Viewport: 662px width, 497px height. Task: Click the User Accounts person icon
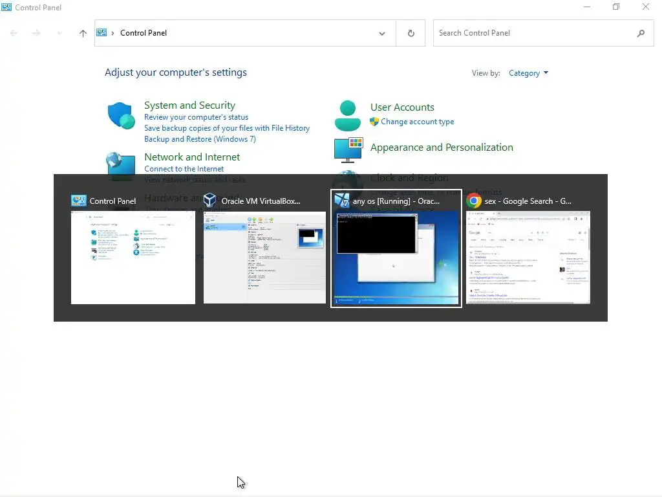347,115
